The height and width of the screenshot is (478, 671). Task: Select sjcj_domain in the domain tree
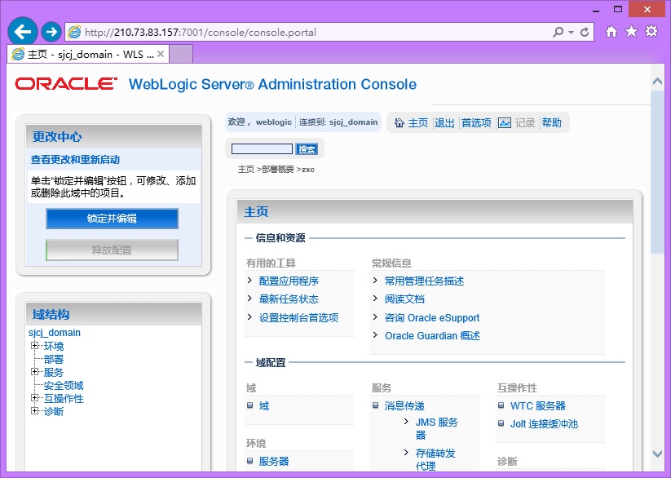pos(55,333)
